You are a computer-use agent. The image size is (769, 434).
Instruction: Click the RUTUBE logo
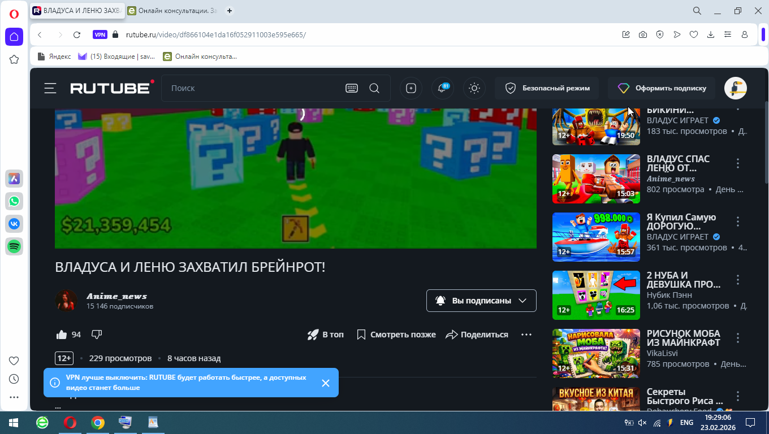(x=112, y=88)
